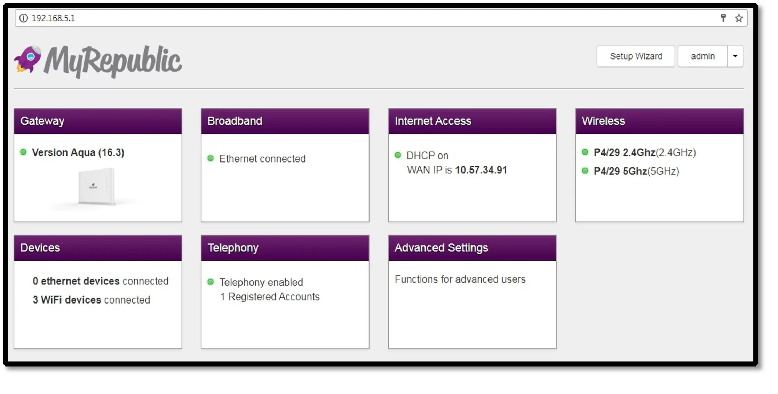Expand the admin dropdown arrow
778x394 pixels.
click(735, 56)
